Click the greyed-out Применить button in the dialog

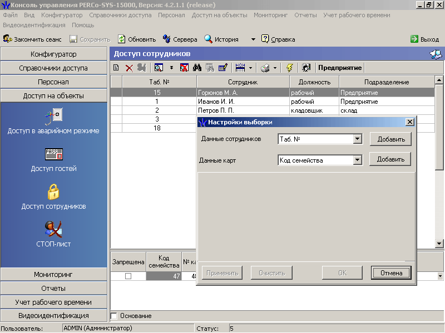[x=222, y=273]
